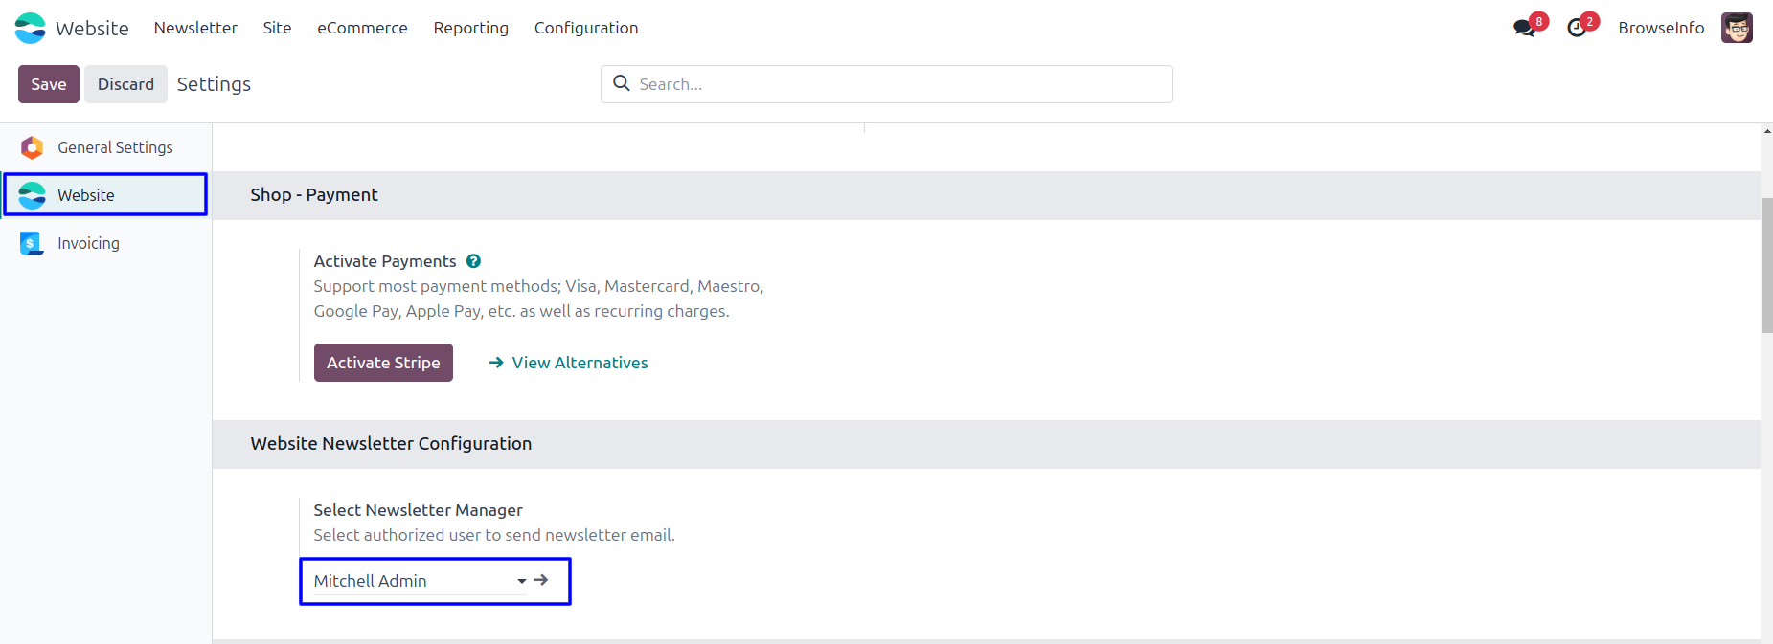
Task: Click the vertical scrollbar thumb
Action: point(1766,265)
